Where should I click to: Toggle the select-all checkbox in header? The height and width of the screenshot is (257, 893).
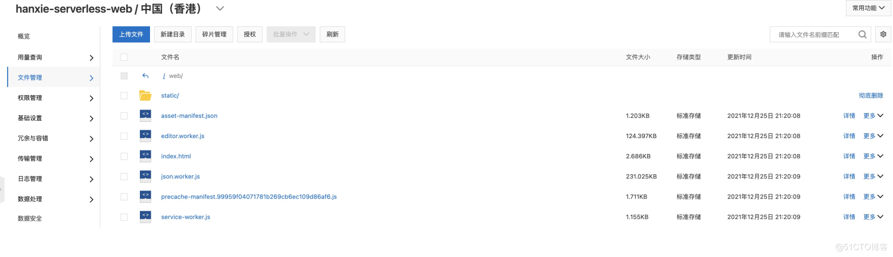(124, 57)
